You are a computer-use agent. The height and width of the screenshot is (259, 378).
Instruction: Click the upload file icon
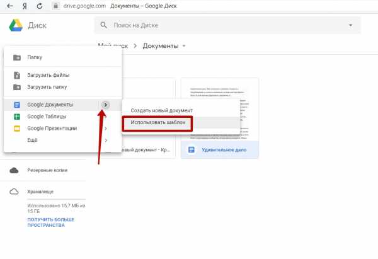click(x=17, y=75)
